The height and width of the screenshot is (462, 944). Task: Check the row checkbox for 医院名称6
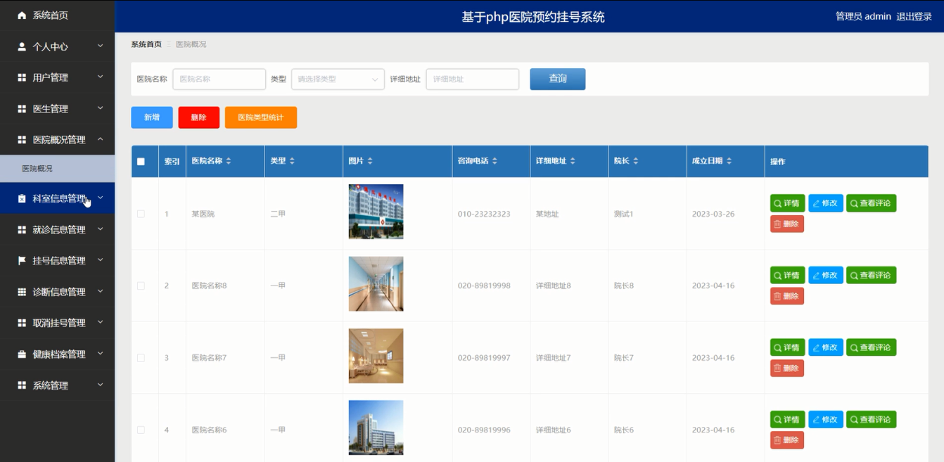click(141, 430)
